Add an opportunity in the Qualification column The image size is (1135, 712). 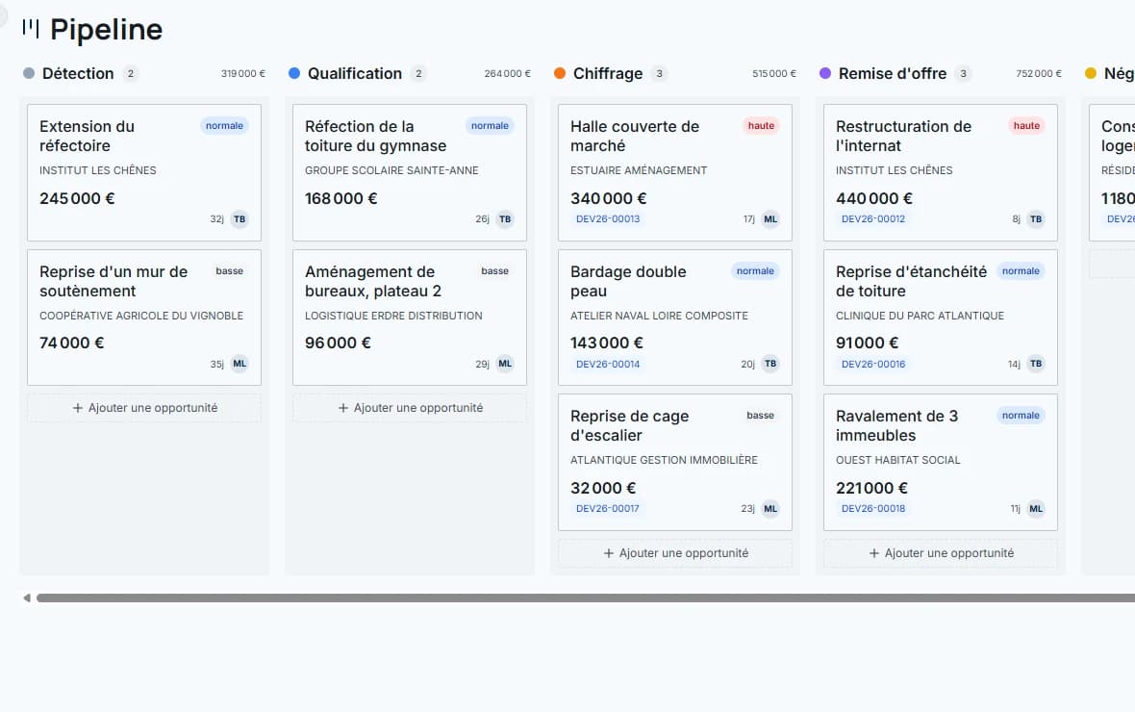410,408
